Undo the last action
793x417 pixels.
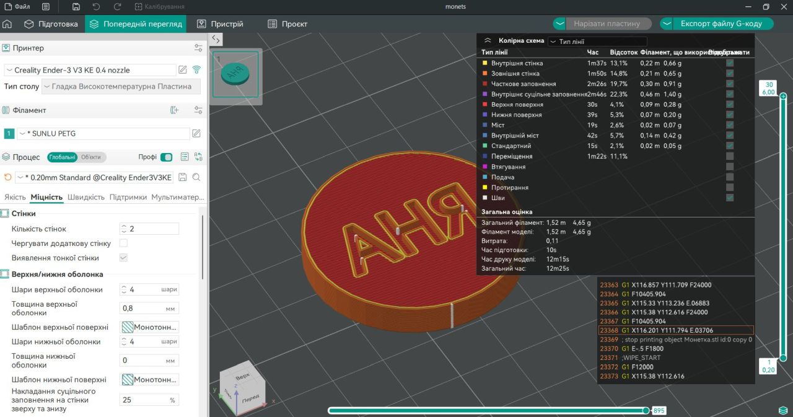tap(96, 7)
